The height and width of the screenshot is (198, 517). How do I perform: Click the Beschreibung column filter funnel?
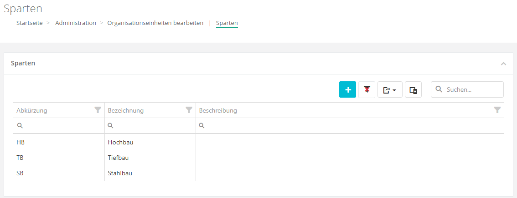pos(497,110)
